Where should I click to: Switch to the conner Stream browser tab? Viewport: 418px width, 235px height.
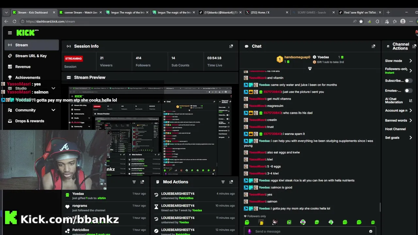click(80, 12)
